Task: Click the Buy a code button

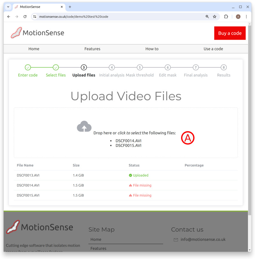Action: coord(230,33)
